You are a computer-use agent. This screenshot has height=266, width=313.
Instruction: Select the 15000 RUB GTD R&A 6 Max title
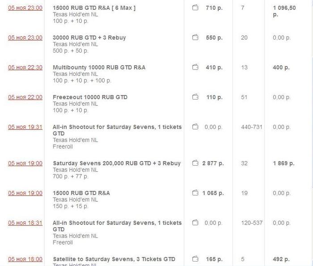pos(94,8)
